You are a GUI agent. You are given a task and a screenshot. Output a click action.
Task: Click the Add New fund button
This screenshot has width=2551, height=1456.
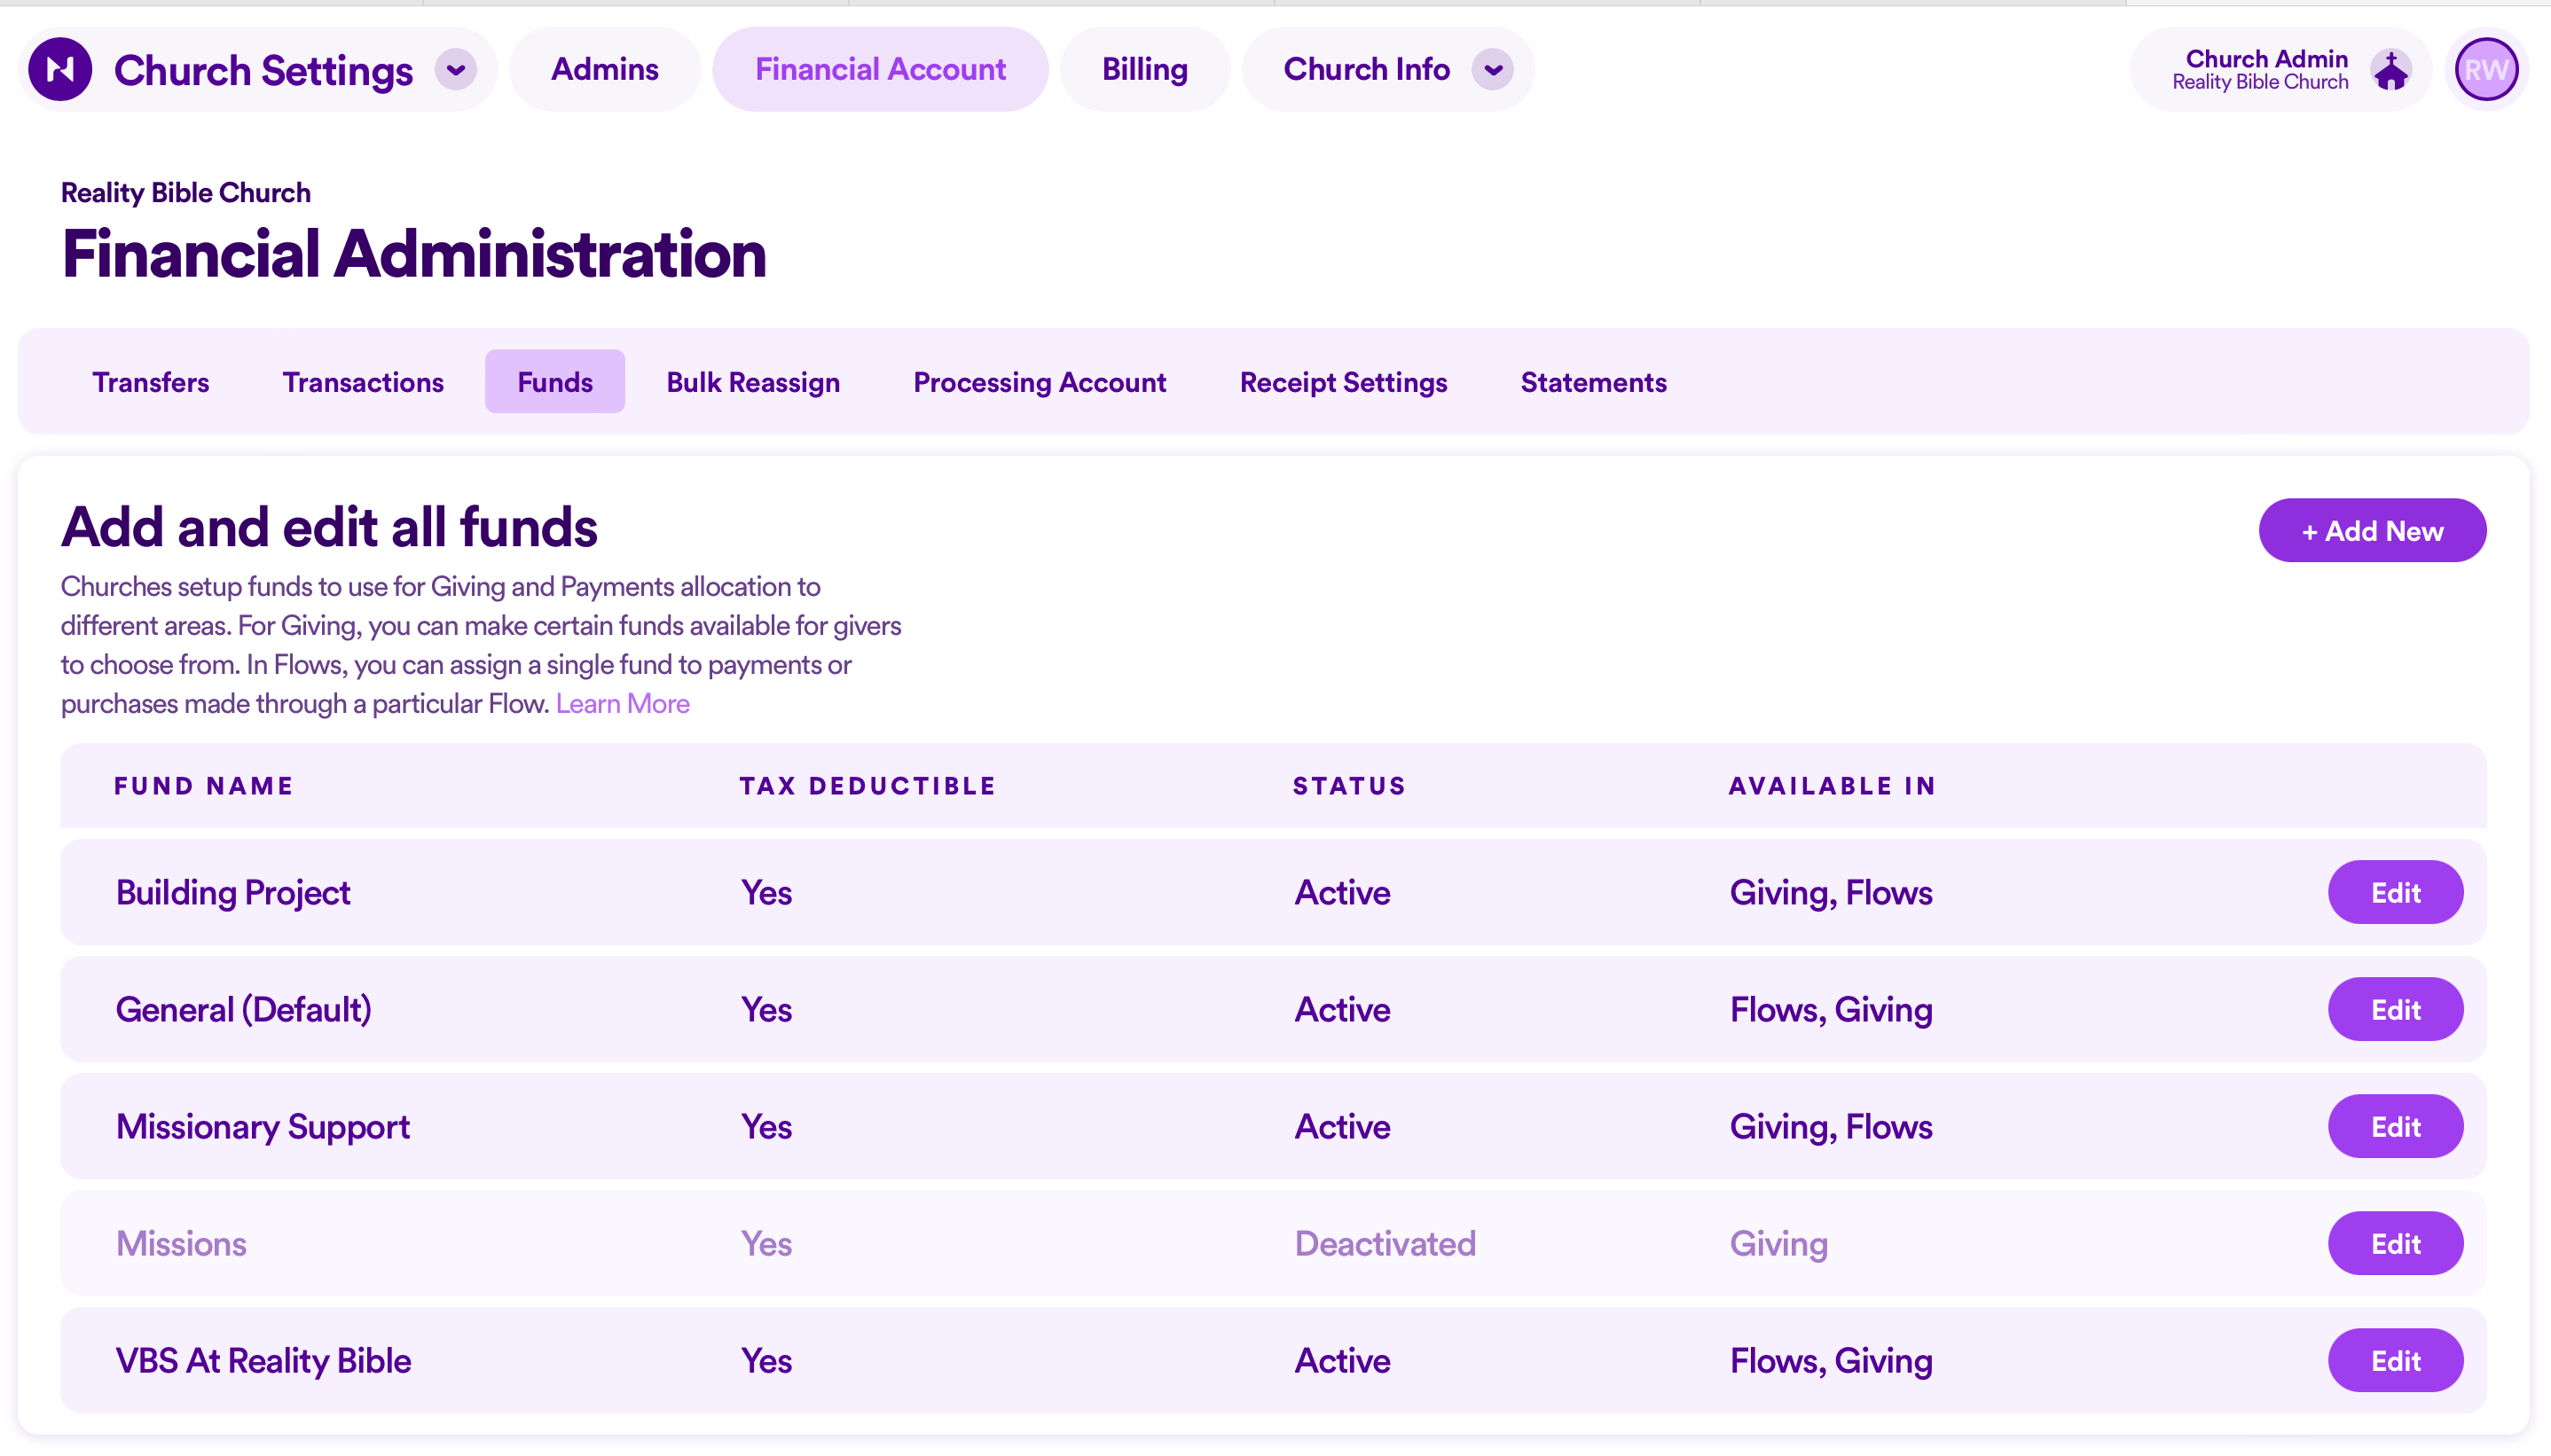click(2372, 530)
